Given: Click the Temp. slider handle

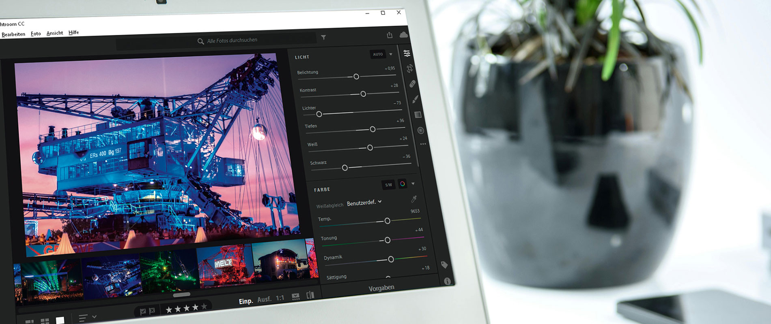Looking at the screenshot, I should (387, 221).
